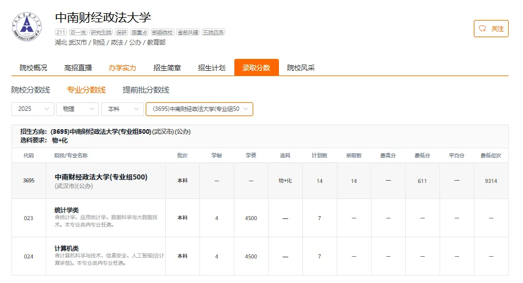Click the code cell 024
This screenshot has height=283, width=523.
click(29, 257)
